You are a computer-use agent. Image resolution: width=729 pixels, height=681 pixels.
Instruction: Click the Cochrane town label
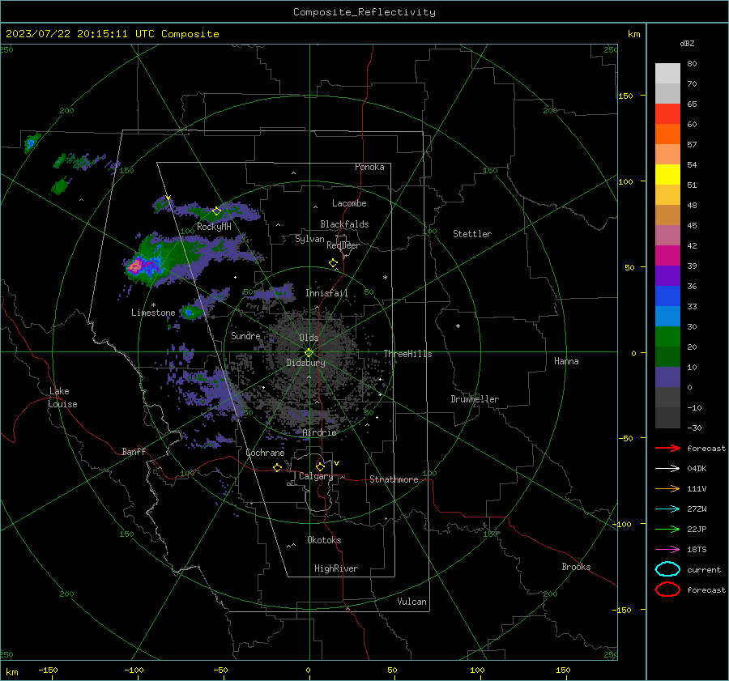pyautogui.click(x=265, y=453)
